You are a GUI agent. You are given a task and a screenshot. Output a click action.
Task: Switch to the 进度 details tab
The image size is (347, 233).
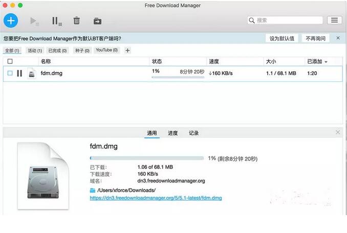click(x=173, y=133)
